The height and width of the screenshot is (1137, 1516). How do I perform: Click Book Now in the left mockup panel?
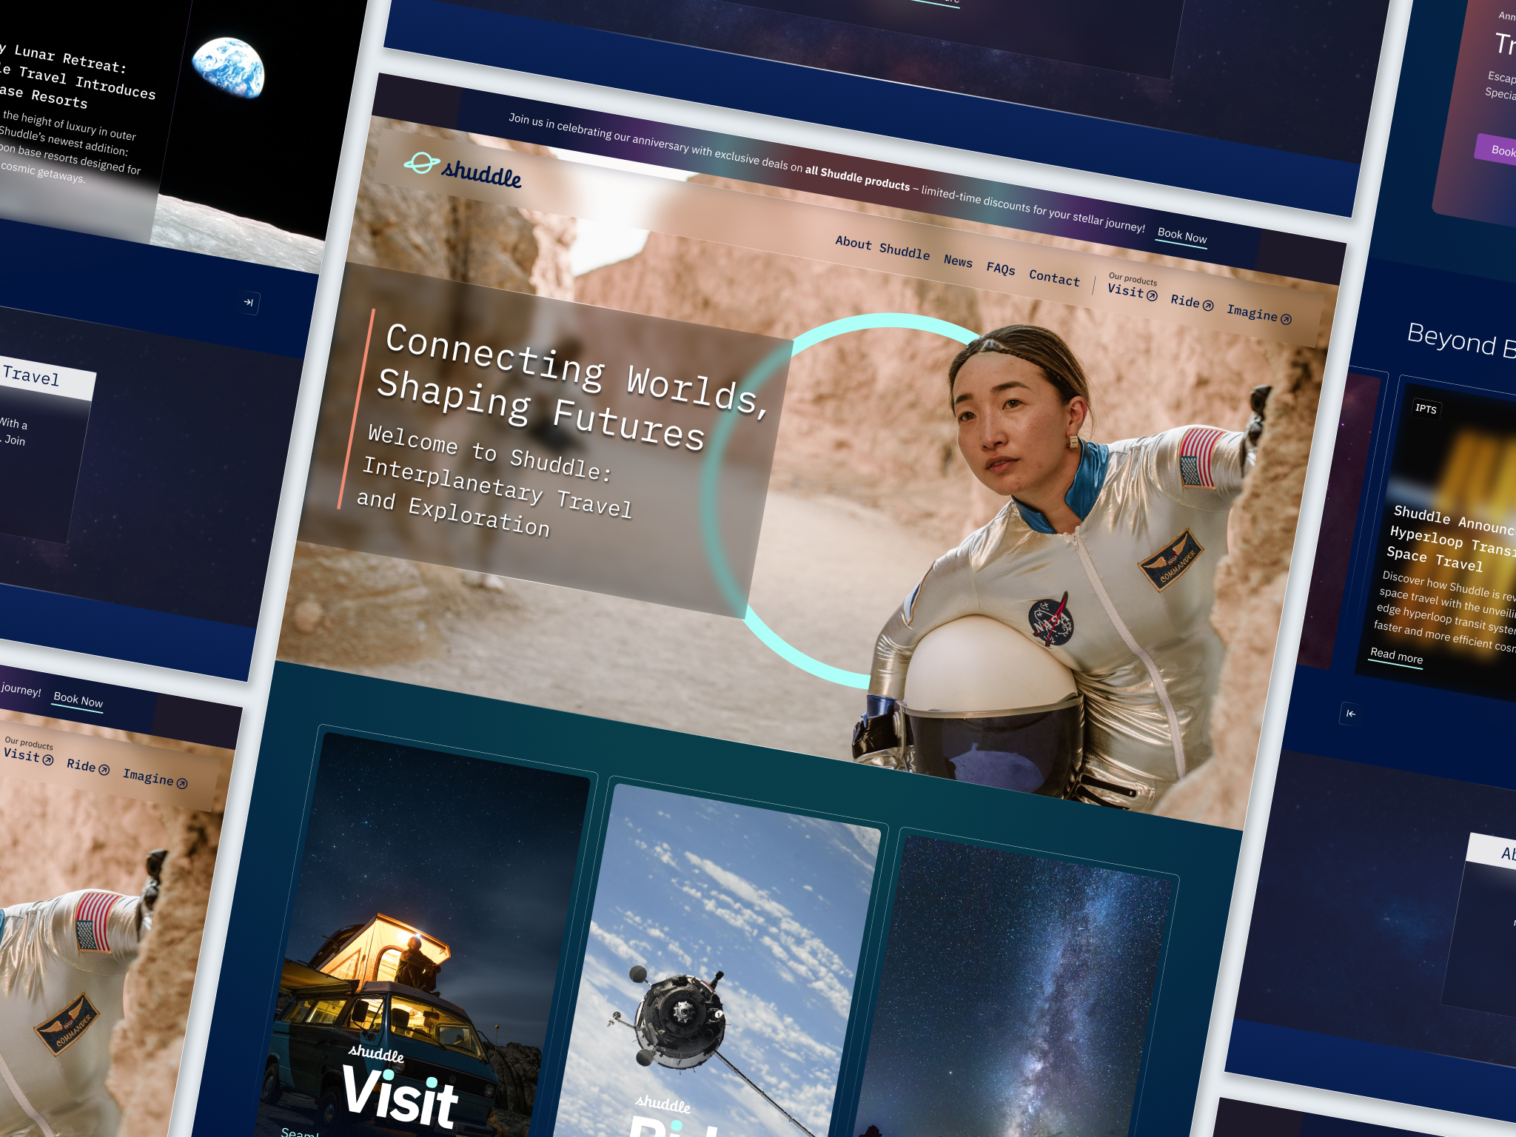[x=77, y=700]
